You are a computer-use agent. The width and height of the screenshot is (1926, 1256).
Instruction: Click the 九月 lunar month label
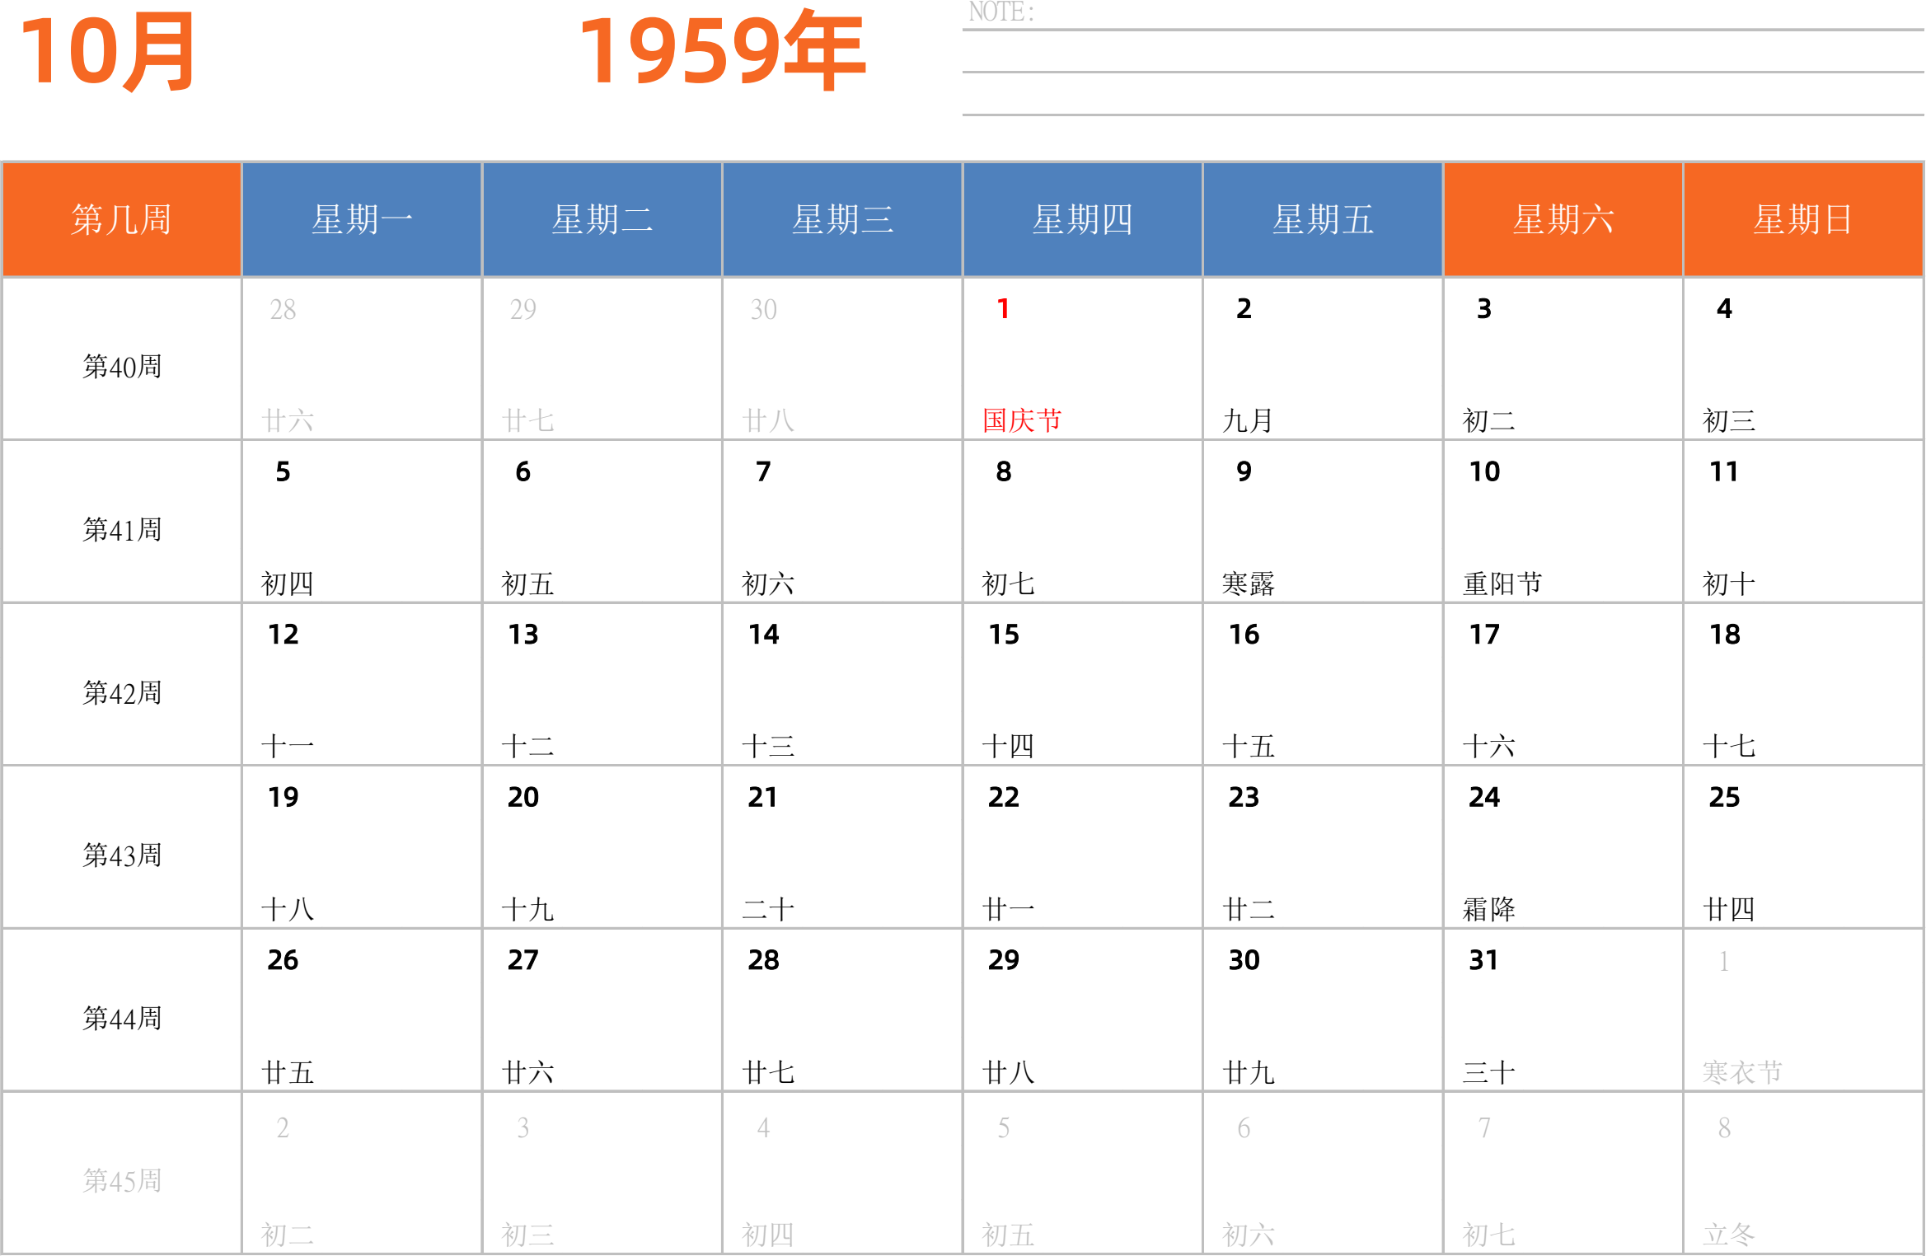tap(1248, 420)
